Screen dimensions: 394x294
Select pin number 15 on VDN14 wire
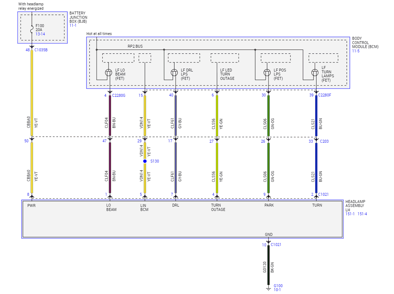141,95
